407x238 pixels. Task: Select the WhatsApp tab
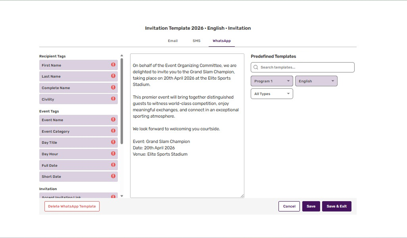(x=221, y=41)
